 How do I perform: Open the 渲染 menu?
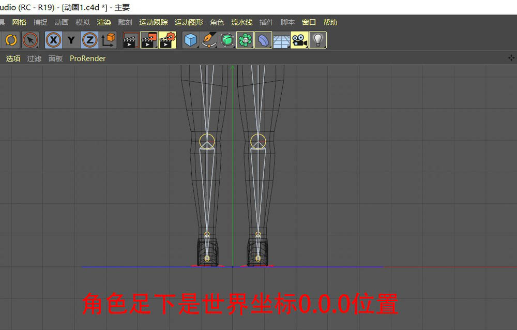tap(103, 22)
